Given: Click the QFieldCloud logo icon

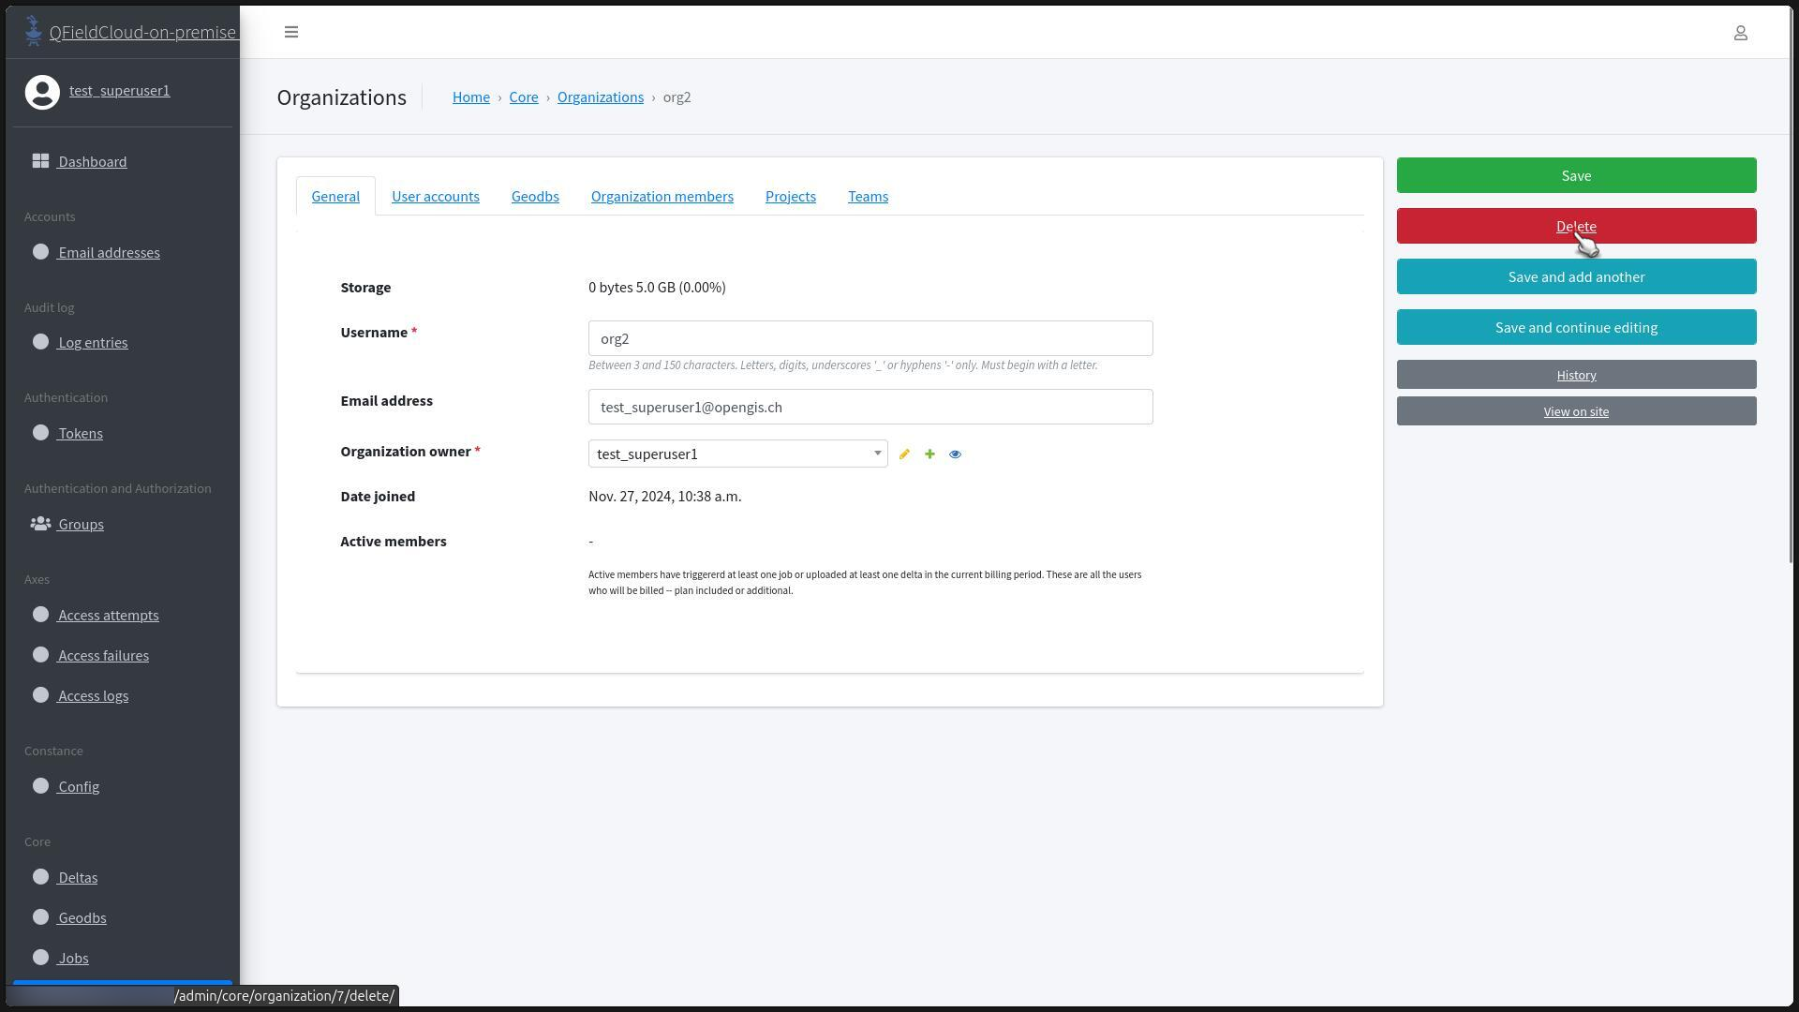Looking at the screenshot, I should click(x=34, y=31).
